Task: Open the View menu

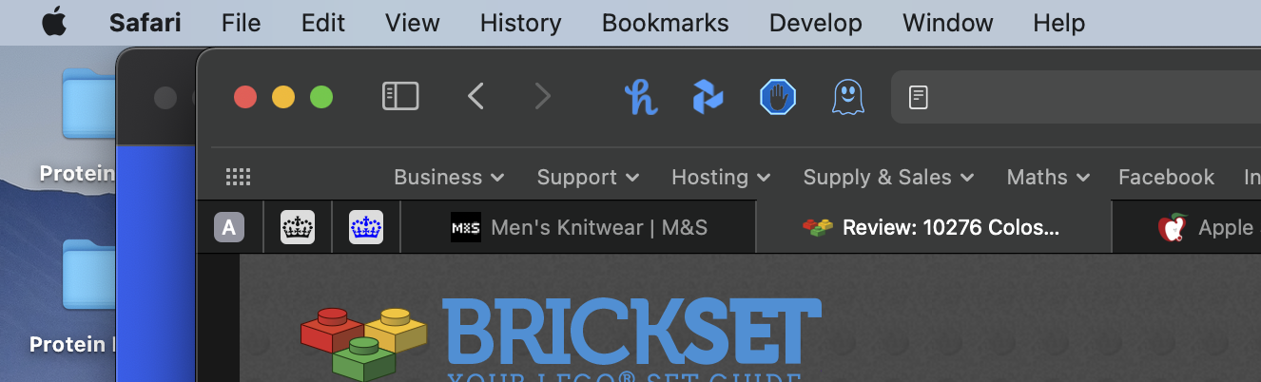Action: (x=412, y=23)
